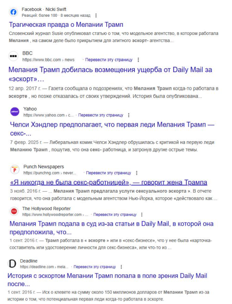Screen dimensions: 232x304
Task: Open the Yahoo headline about Челси Хэндлер
Action: pyautogui.click(x=112, y=129)
